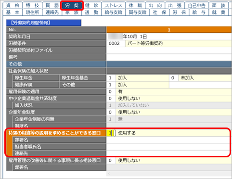This screenshot has height=179, width=232.
Task: Open the 自己申告 tab
Action: click(x=197, y=6)
